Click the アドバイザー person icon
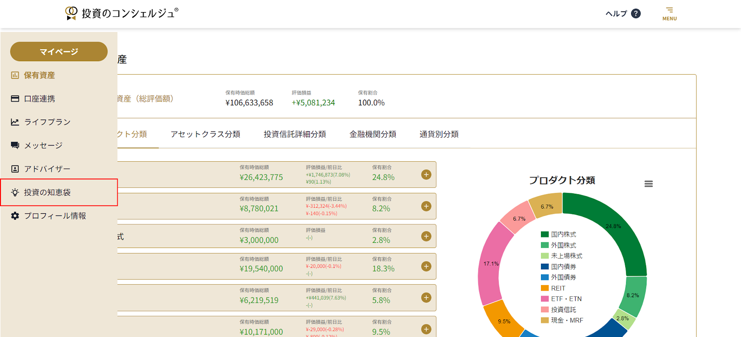Viewport: 741px width, 337px height. [x=15, y=169]
